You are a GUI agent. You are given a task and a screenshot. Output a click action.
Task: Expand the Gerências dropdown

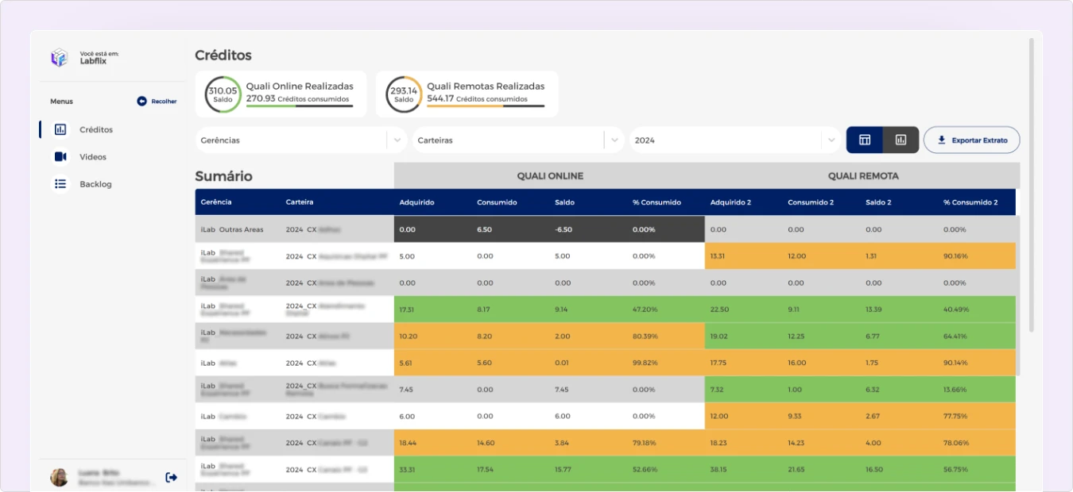(x=397, y=140)
